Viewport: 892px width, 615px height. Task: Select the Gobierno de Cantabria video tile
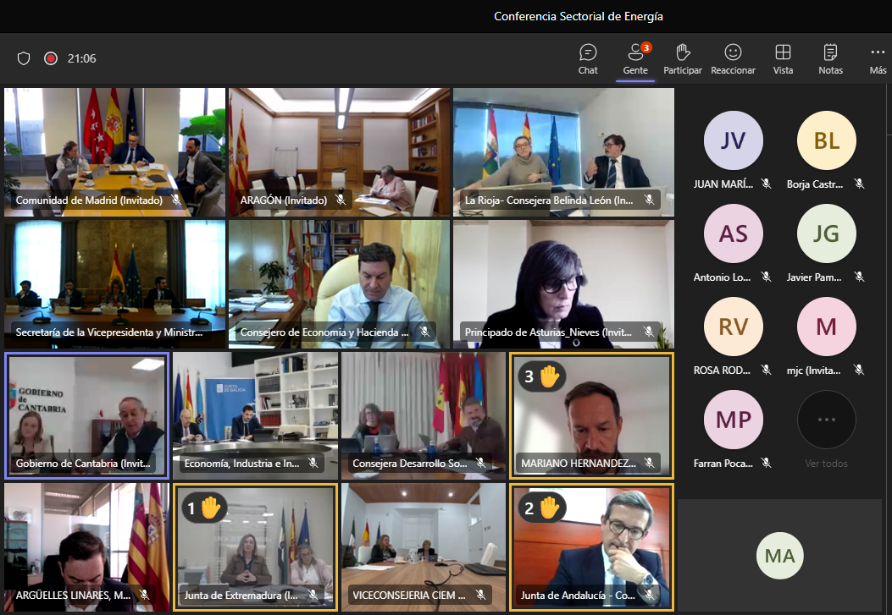(x=87, y=415)
